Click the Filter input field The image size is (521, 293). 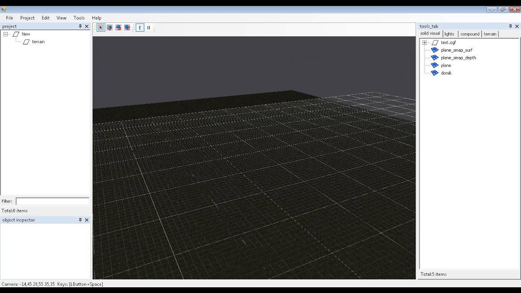pyautogui.click(x=53, y=201)
